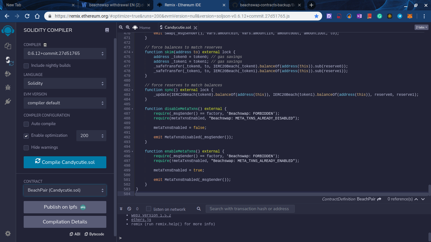Open browser home page icon
The height and width of the screenshot is (242, 431).
(37, 16)
